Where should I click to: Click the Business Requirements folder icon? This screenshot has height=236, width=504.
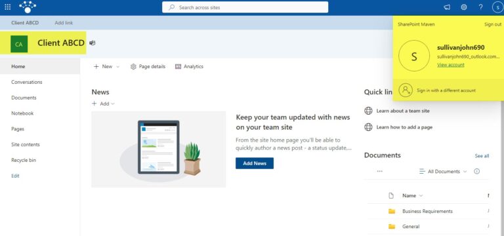coord(392,211)
